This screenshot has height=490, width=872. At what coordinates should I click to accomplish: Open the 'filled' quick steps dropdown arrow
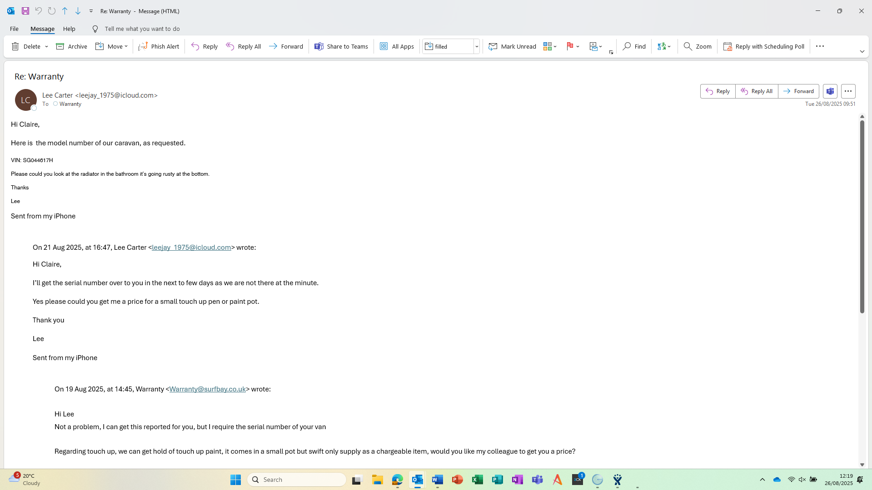(477, 46)
